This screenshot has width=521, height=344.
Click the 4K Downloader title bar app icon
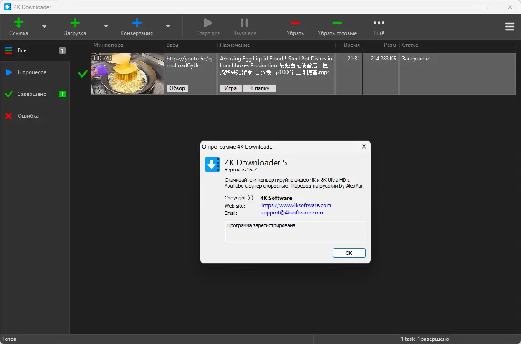click(x=7, y=7)
